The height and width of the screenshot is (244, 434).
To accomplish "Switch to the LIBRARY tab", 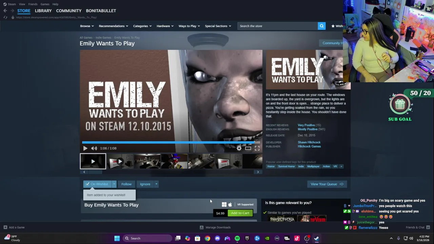I will 43,11.
